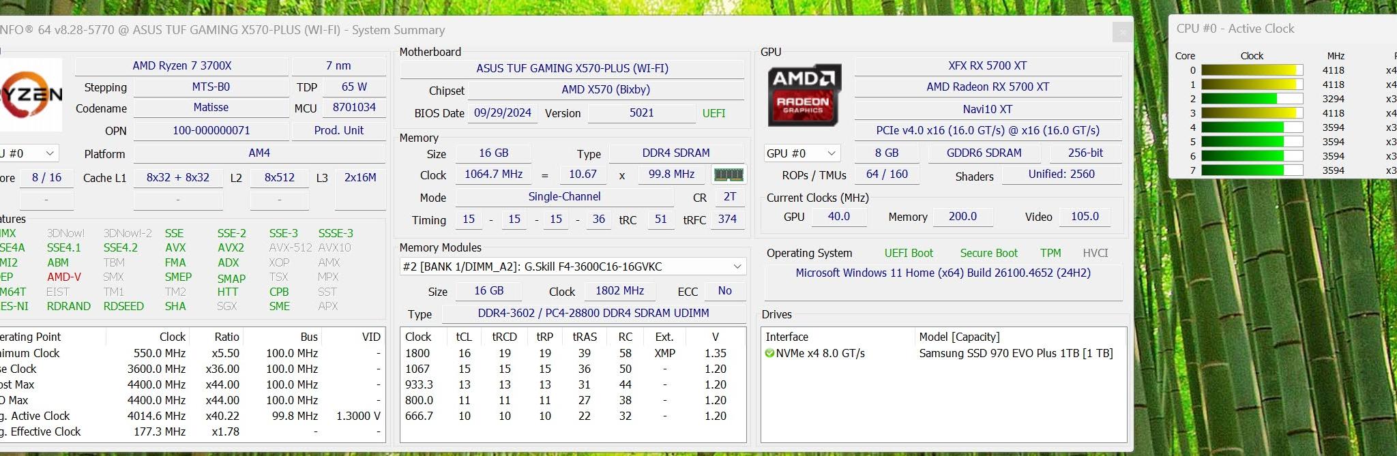Click the Unified: 2560 shaders value

pos(1061,174)
